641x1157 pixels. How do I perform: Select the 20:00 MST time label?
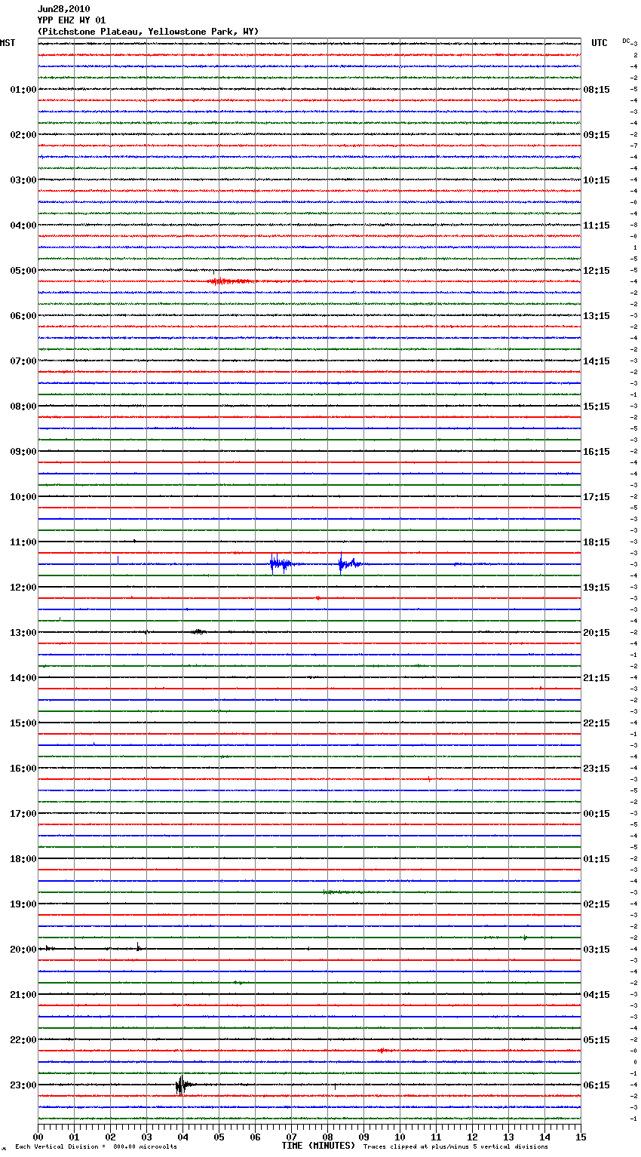click(x=23, y=950)
